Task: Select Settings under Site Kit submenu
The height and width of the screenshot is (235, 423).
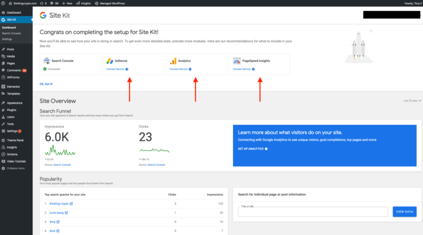Action: pyautogui.click(x=7, y=39)
